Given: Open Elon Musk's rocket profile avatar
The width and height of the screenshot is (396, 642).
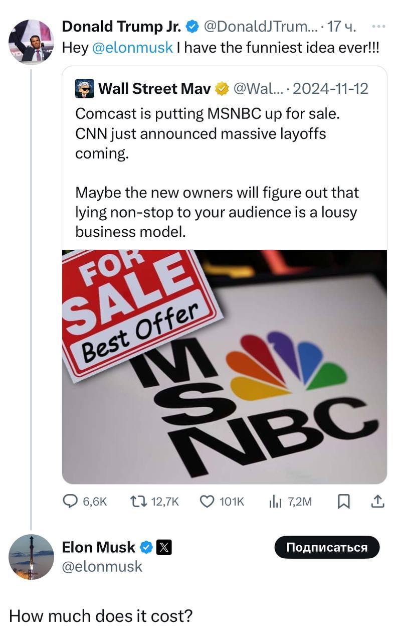Looking at the screenshot, I should [x=31, y=557].
